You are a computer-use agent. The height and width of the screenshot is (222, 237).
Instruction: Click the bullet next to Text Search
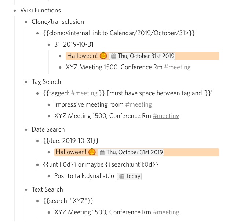click(26, 190)
